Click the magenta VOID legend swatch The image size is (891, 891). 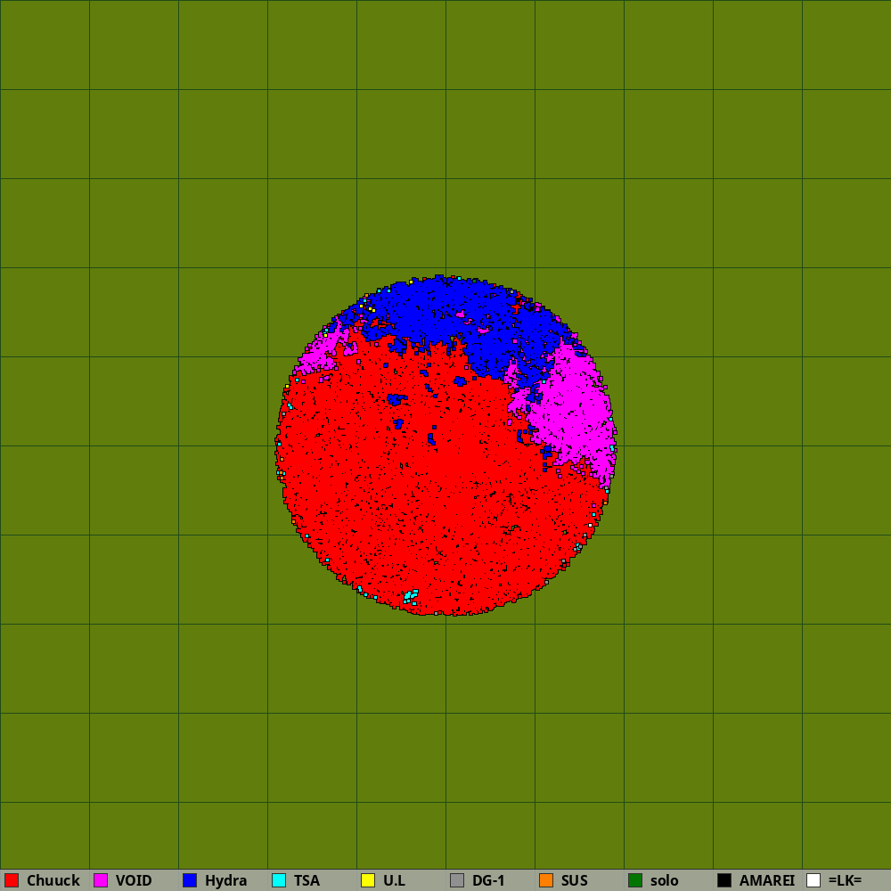tap(101, 880)
